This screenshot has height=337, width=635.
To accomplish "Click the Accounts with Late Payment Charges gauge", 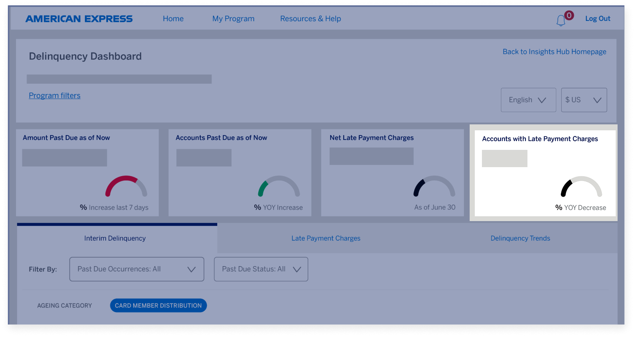I will click(x=580, y=188).
